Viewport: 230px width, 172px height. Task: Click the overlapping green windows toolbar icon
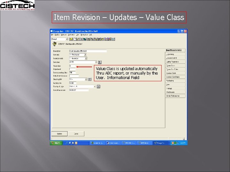85,39
